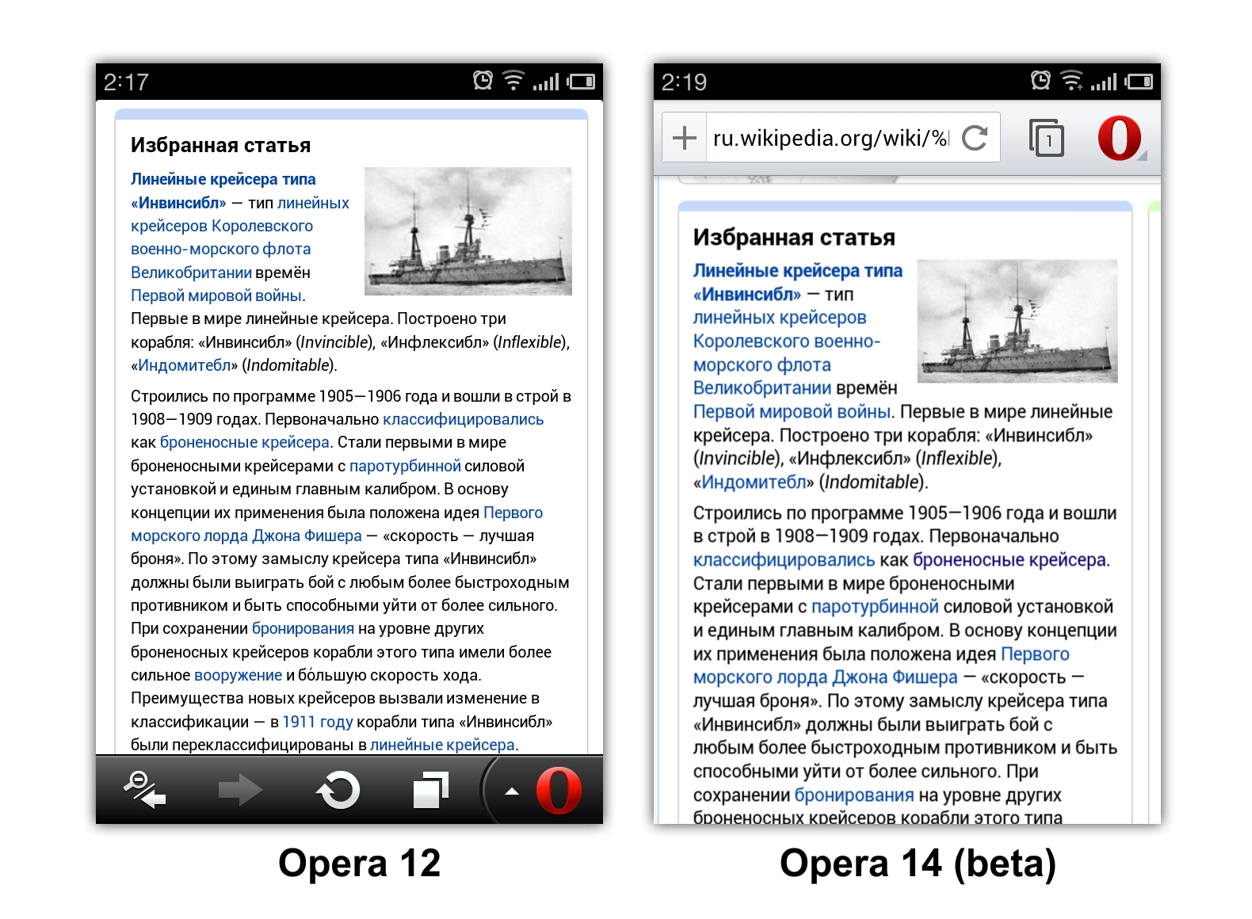This screenshot has height=919, width=1252.
Task: Follow бронирования link in Opera 12
Action: (303, 628)
